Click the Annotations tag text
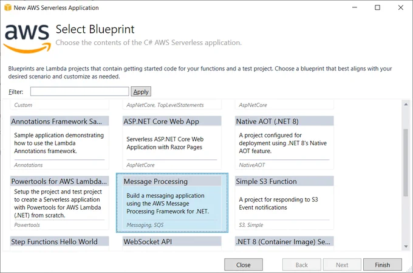 pyautogui.click(x=28, y=165)
